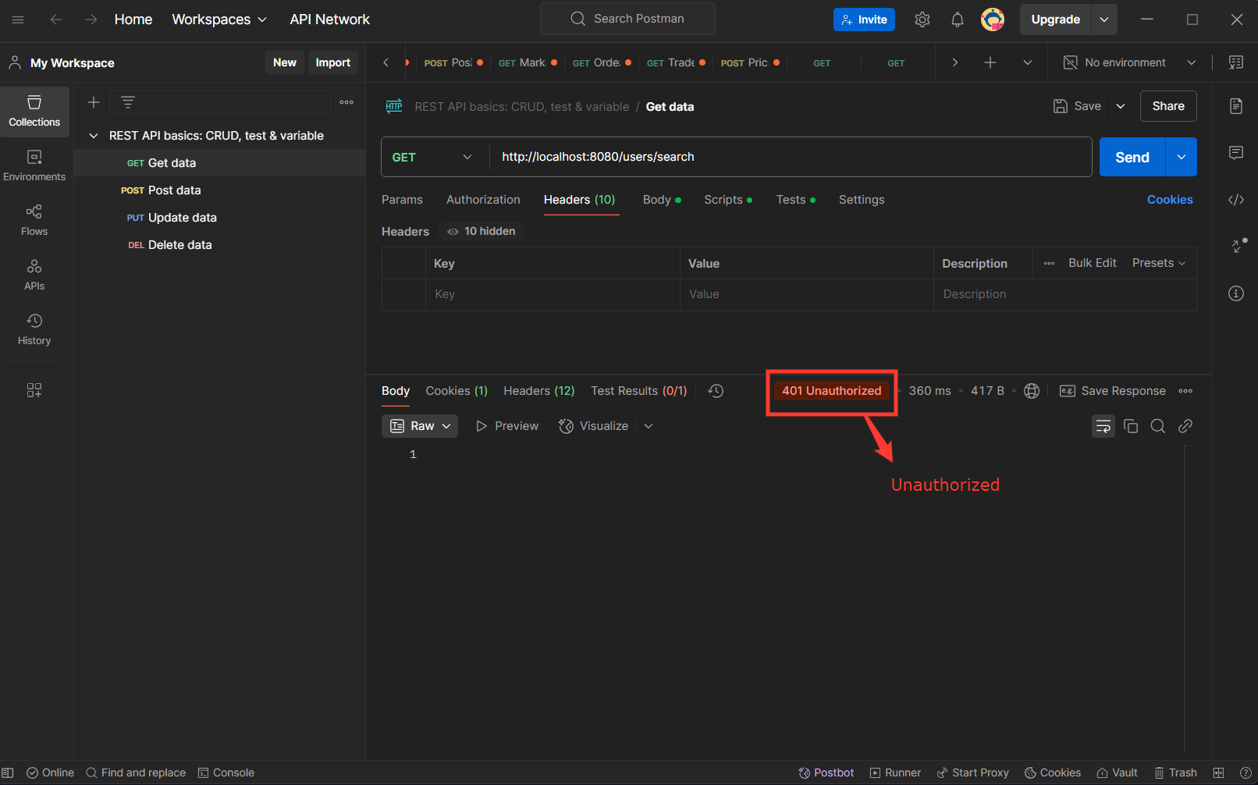1258x785 pixels.
Task: Open the request Settings tab
Action: (x=862, y=200)
